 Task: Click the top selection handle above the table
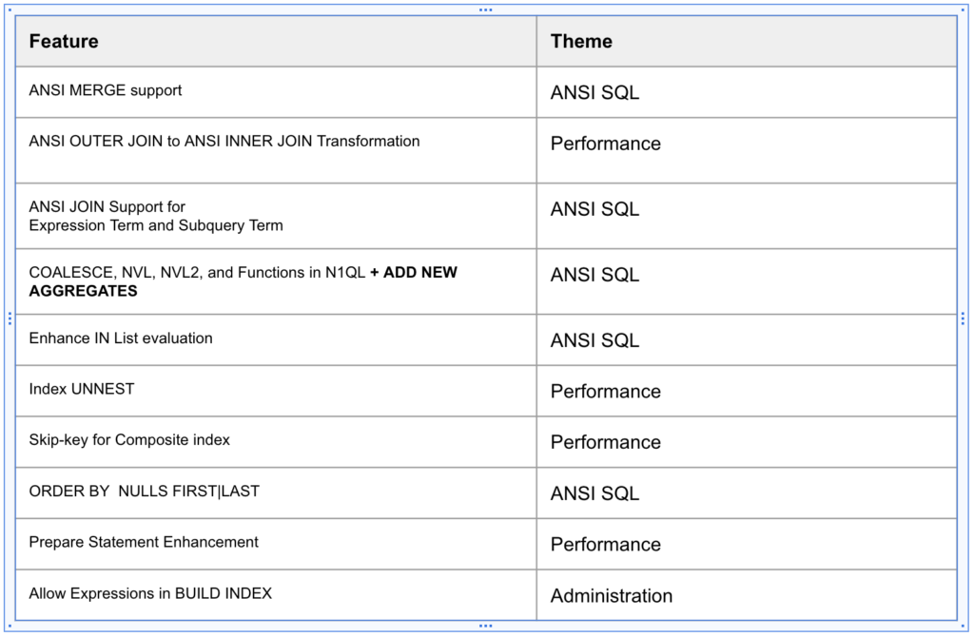point(486,10)
